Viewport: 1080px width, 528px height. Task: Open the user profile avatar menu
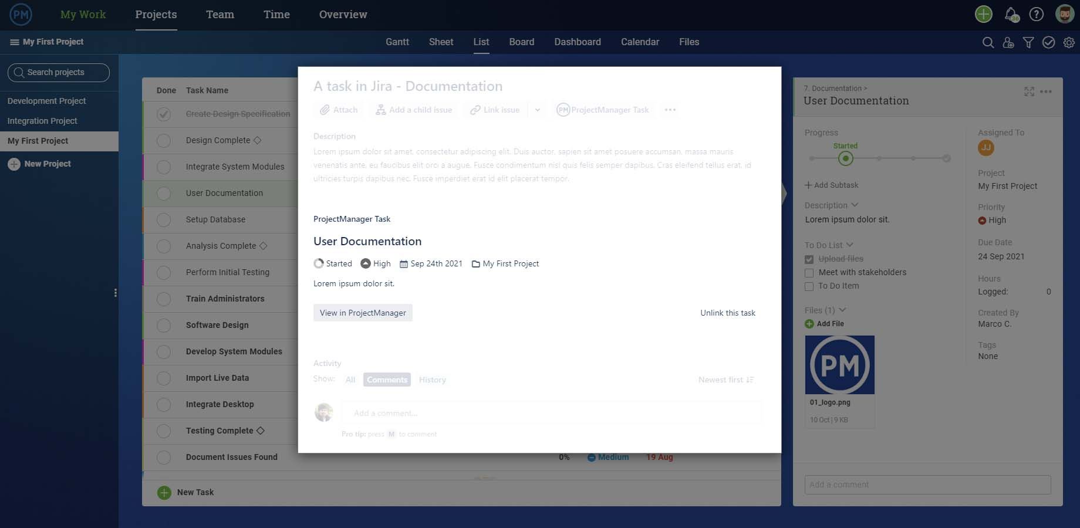pyautogui.click(x=1065, y=14)
